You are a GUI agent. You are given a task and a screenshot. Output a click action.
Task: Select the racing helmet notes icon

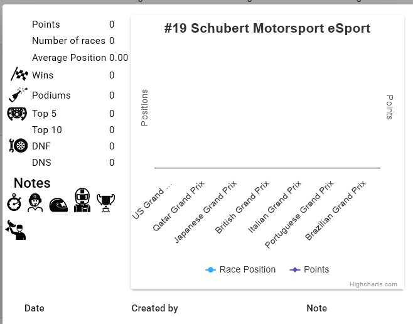58,203
